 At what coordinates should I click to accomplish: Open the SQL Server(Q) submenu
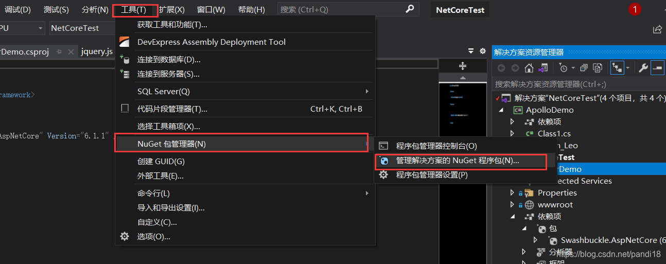coord(245,92)
